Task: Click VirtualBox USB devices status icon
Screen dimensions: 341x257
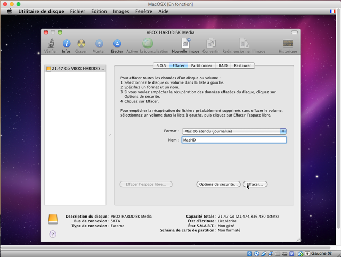Action: [x=264, y=253]
